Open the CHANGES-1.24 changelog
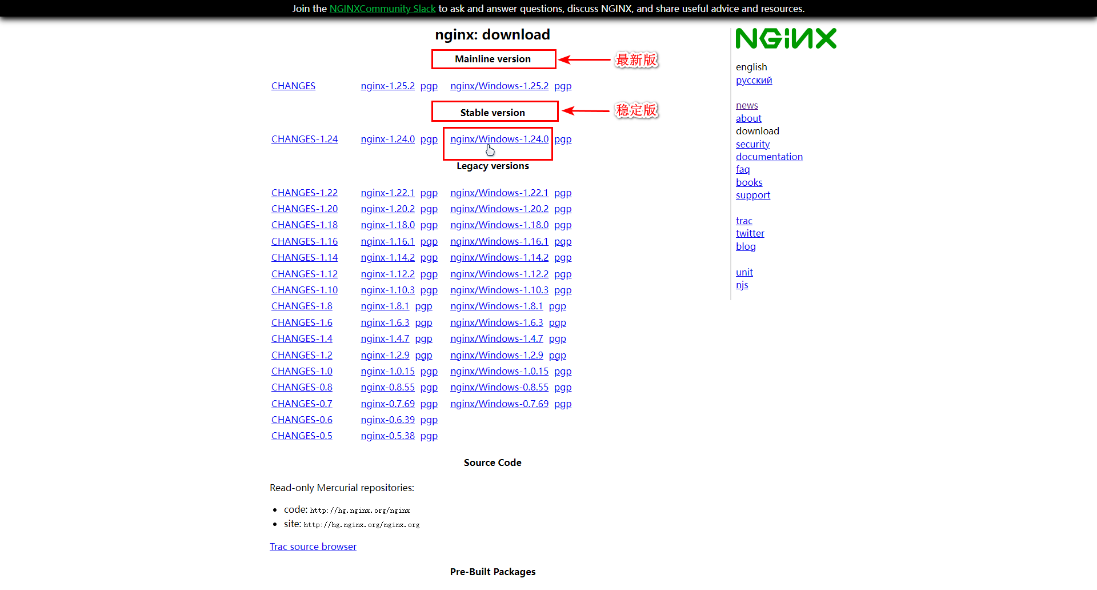This screenshot has height=590, width=1097. [x=304, y=139]
